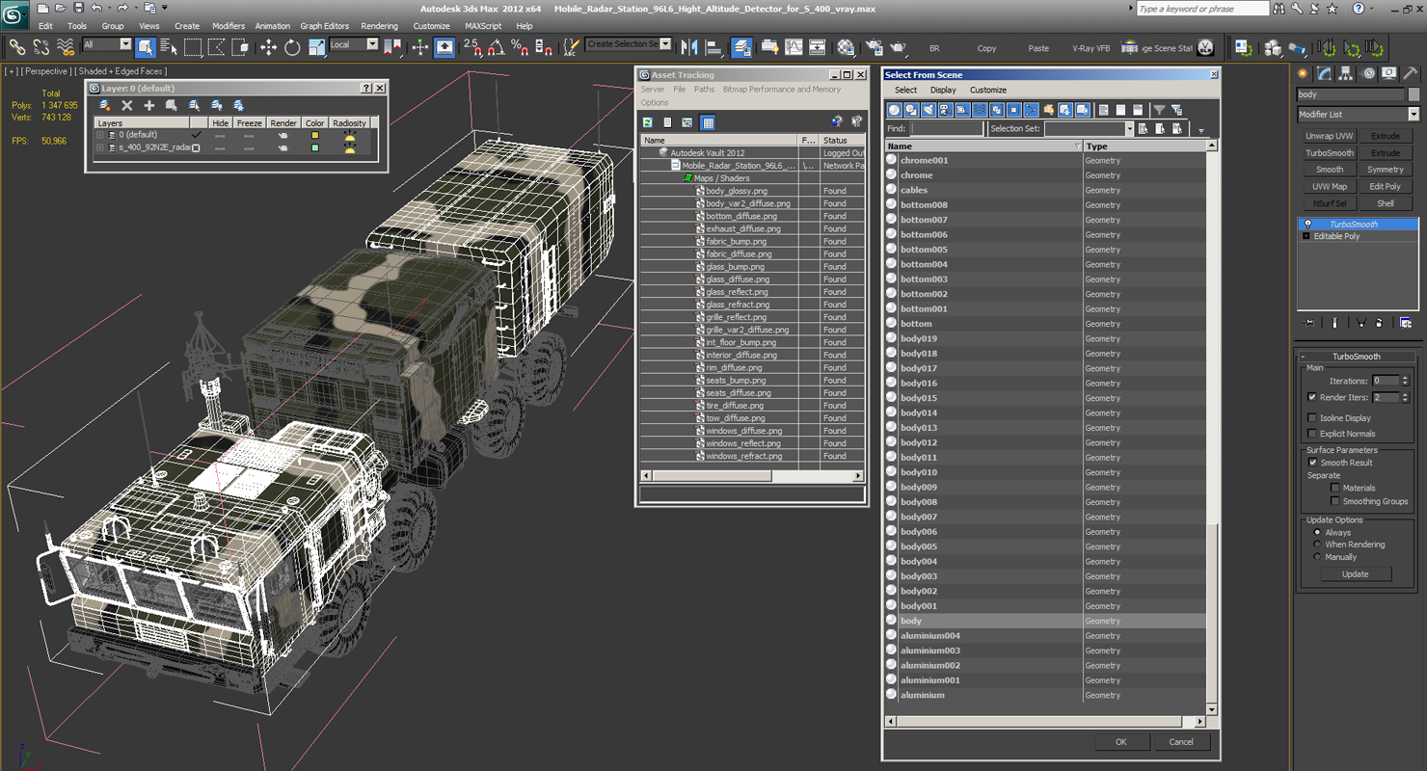Enable Isoline Display checkbox

point(1311,418)
